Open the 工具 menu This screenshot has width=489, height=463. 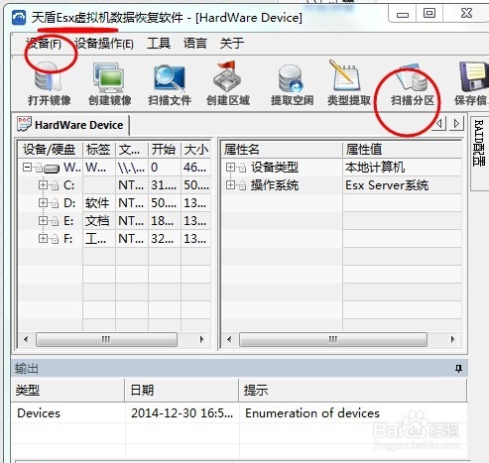(x=159, y=44)
